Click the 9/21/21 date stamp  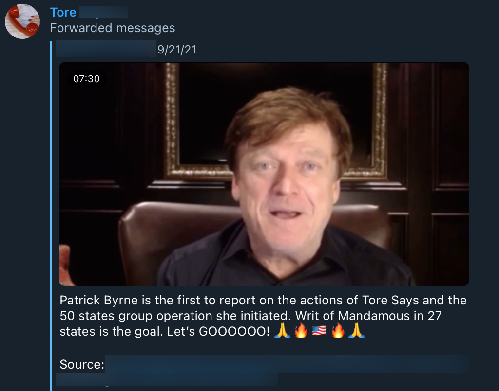tap(177, 50)
